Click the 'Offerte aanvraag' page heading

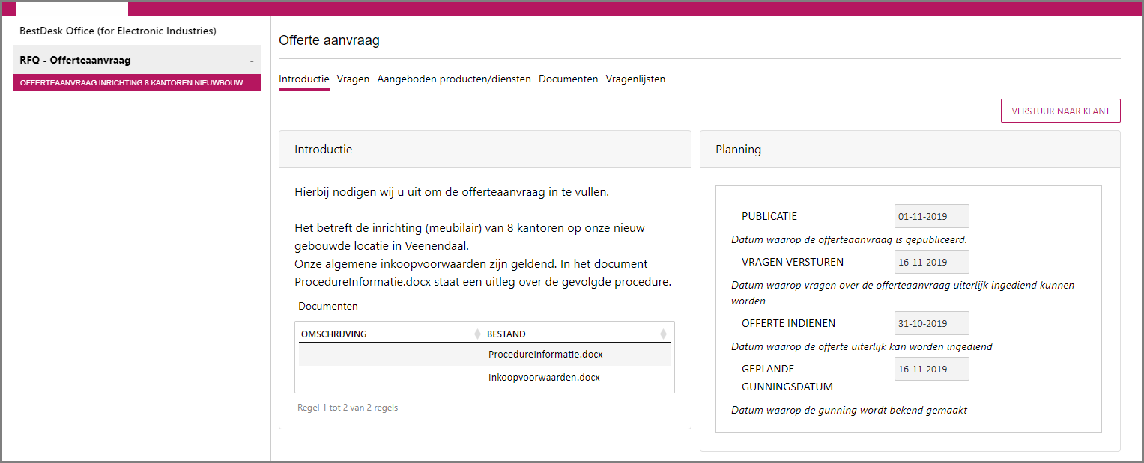coord(329,40)
